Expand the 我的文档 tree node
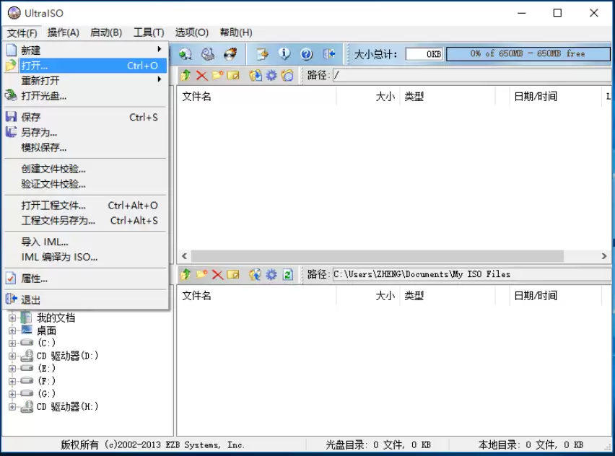Viewport: 615px width, 456px height. 12,318
